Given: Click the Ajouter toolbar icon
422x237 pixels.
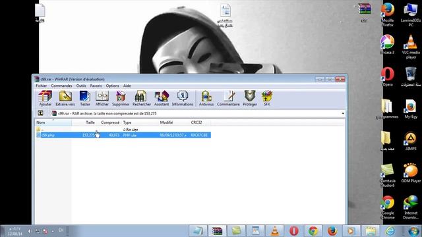Looking at the screenshot, I should [x=45, y=98].
